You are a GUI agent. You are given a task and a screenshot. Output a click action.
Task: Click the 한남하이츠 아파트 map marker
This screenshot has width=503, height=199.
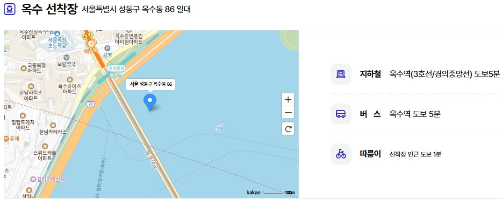click(31, 86)
